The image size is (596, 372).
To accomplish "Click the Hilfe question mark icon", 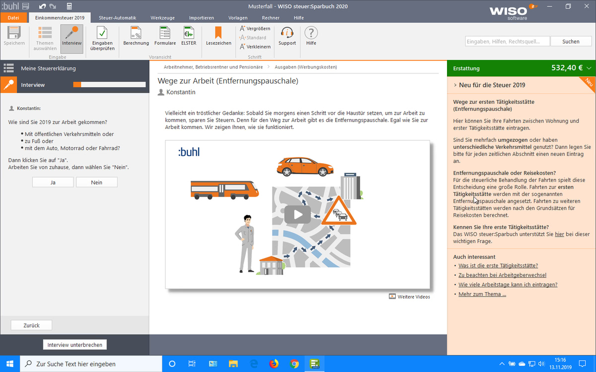I will [311, 33].
